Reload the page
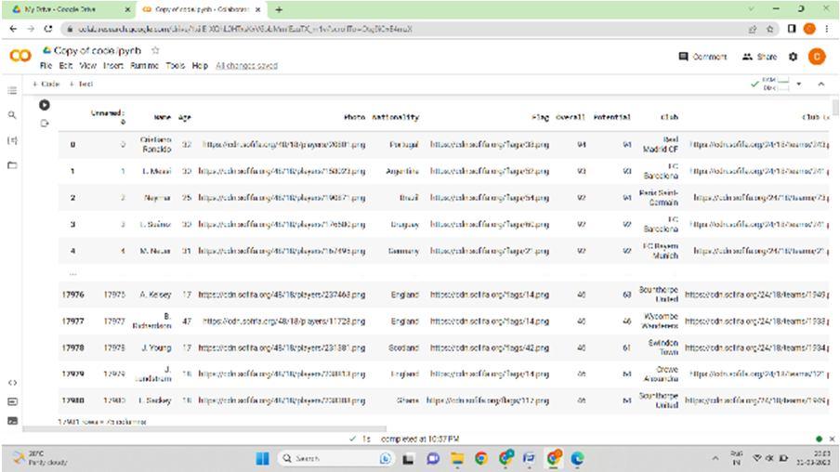840x472 pixels. point(48,29)
